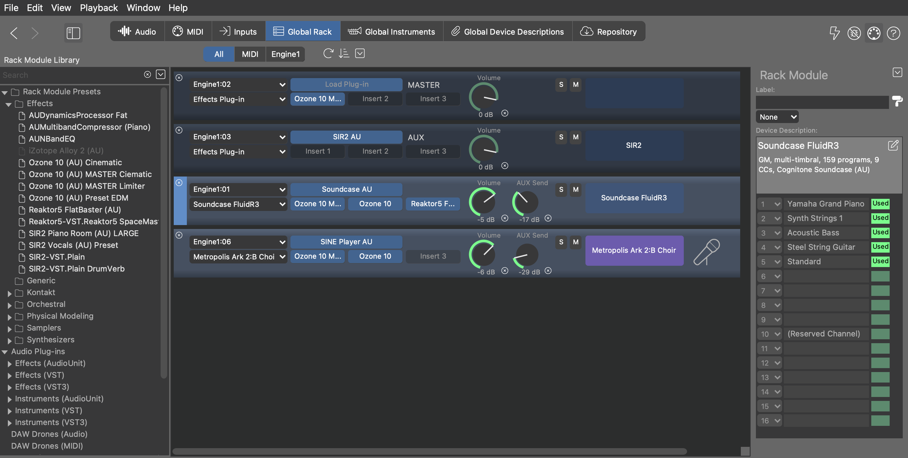Mute the SIR2 AUX module

pyautogui.click(x=576, y=137)
